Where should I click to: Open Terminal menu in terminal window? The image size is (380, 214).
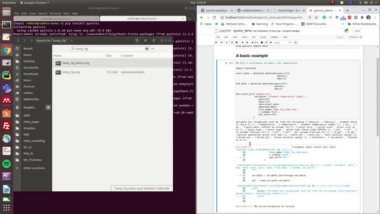click(55, 13)
